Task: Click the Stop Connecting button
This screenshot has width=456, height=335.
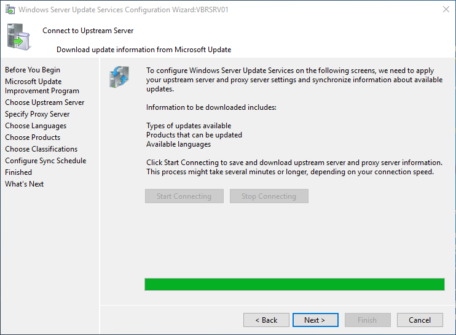Action: 269,196
